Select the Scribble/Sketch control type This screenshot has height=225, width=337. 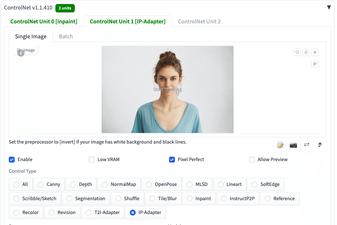[35, 198]
